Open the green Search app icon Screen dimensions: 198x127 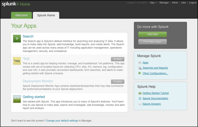point(17,38)
